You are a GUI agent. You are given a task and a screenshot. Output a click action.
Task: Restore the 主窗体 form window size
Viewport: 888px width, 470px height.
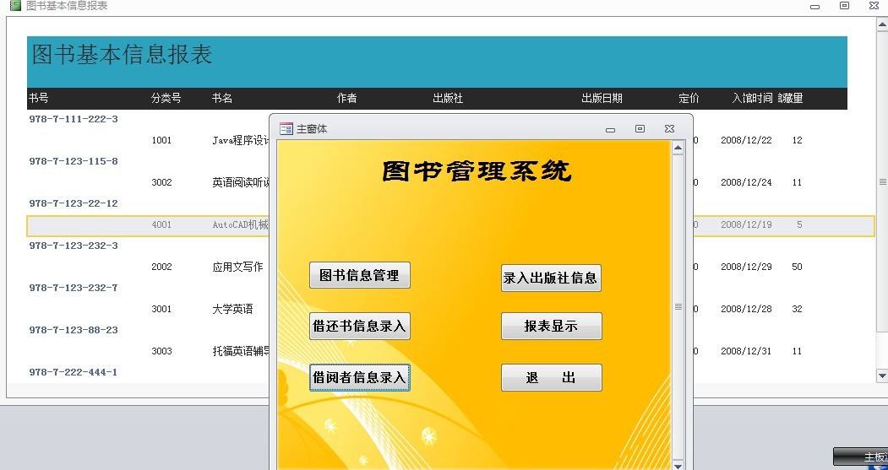640,129
